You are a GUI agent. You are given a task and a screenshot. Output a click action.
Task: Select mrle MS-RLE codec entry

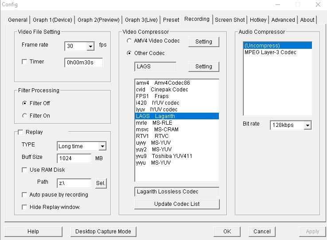pyautogui.click(x=177, y=123)
